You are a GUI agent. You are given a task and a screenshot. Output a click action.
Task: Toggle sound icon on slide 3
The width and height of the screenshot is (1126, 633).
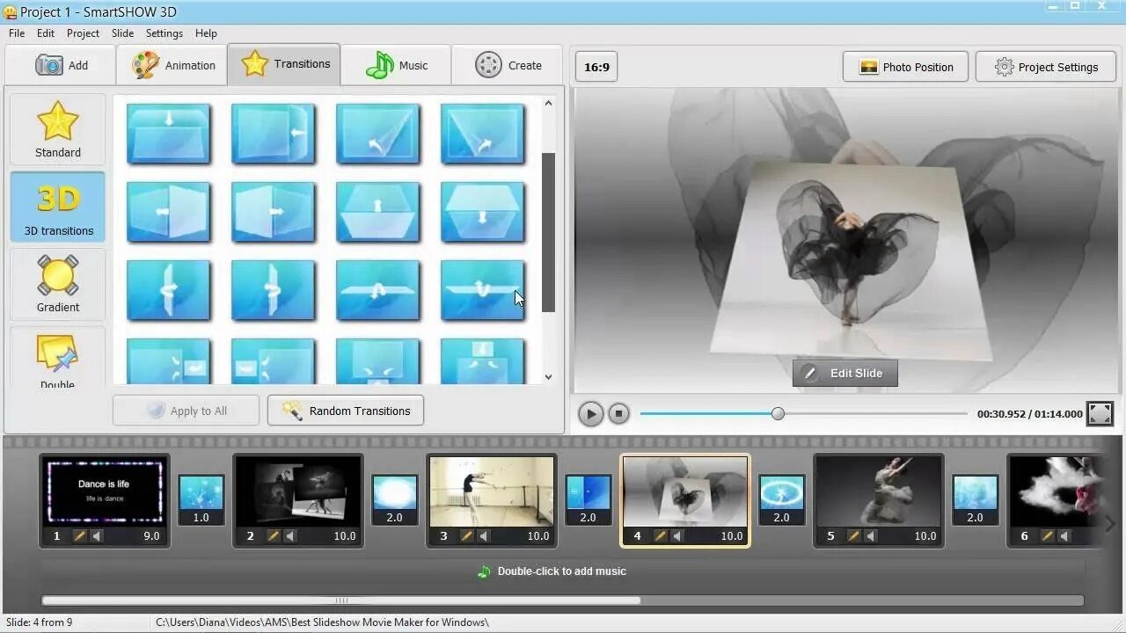[484, 535]
